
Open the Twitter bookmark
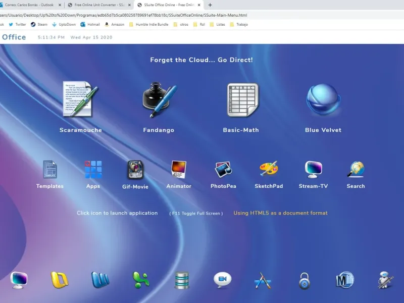[17, 24]
